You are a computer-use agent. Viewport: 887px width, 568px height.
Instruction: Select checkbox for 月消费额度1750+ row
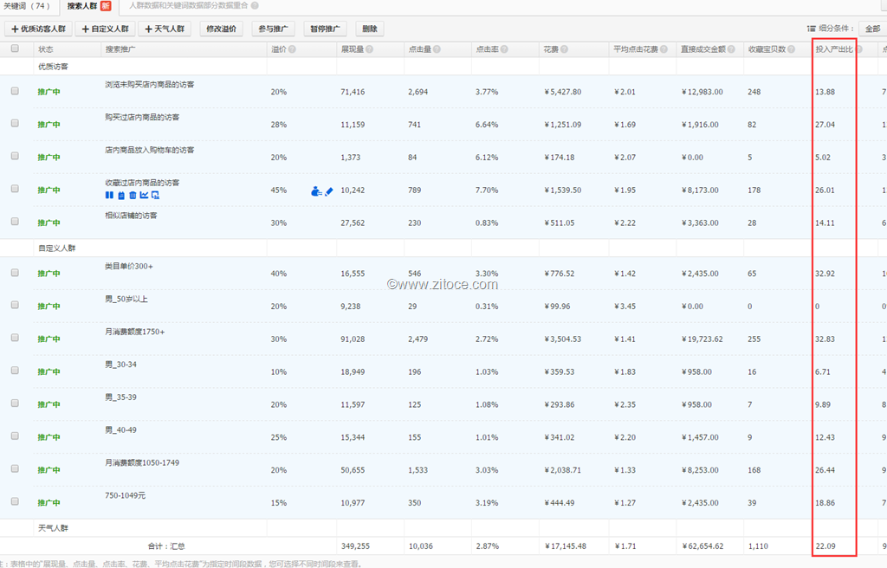tap(15, 339)
